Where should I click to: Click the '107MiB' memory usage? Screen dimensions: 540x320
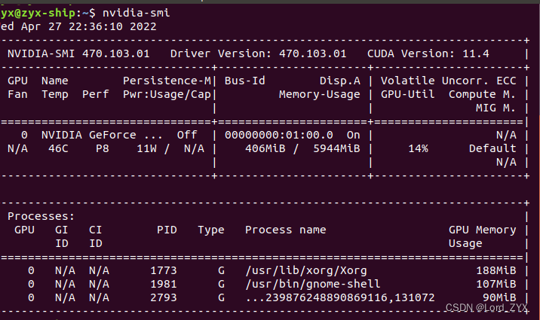(x=496, y=284)
